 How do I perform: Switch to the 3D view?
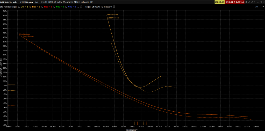256,6
